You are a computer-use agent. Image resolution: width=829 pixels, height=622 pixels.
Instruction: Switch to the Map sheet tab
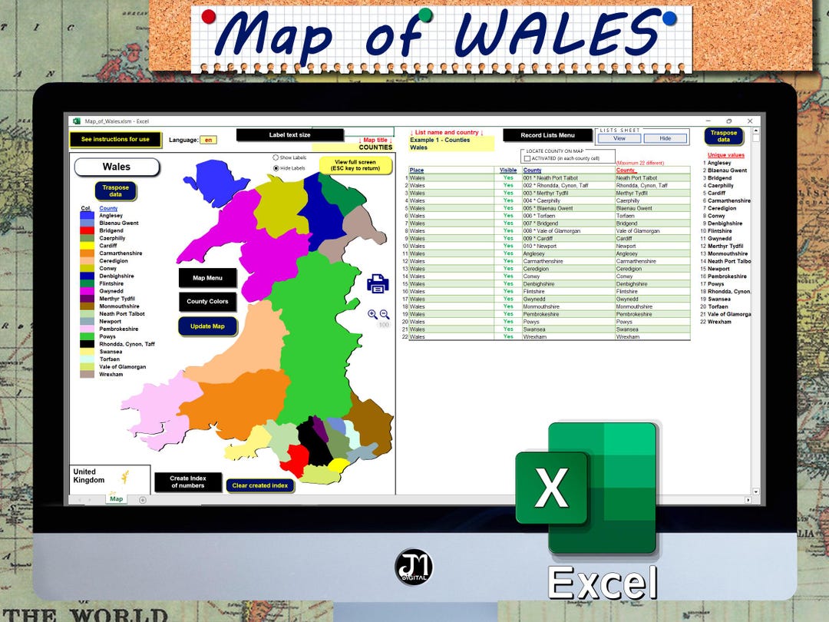point(115,498)
